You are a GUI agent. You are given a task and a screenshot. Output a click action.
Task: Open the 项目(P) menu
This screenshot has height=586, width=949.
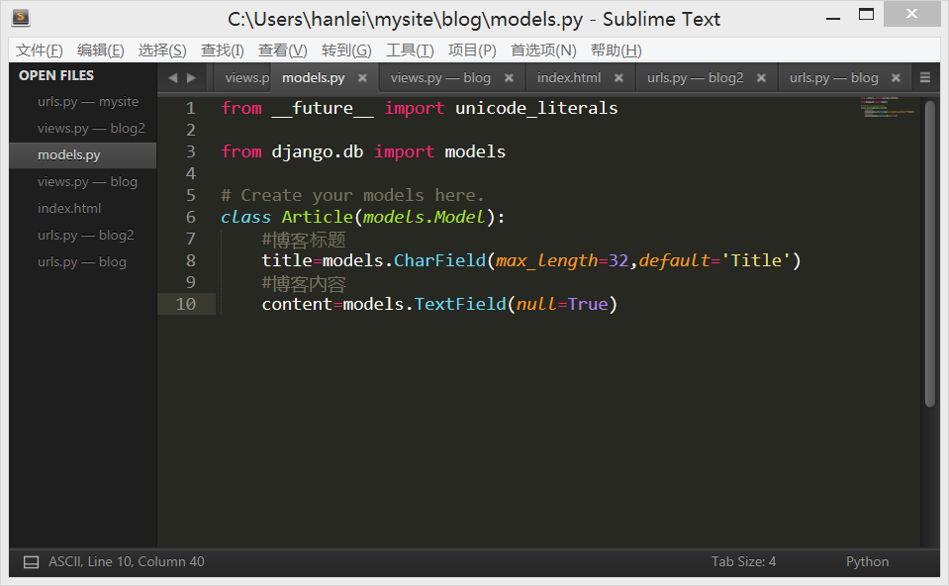pos(472,50)
